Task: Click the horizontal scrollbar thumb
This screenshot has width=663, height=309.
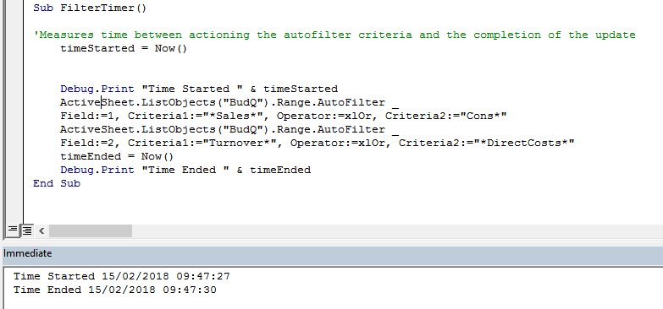Action: [x=91, y=230]
